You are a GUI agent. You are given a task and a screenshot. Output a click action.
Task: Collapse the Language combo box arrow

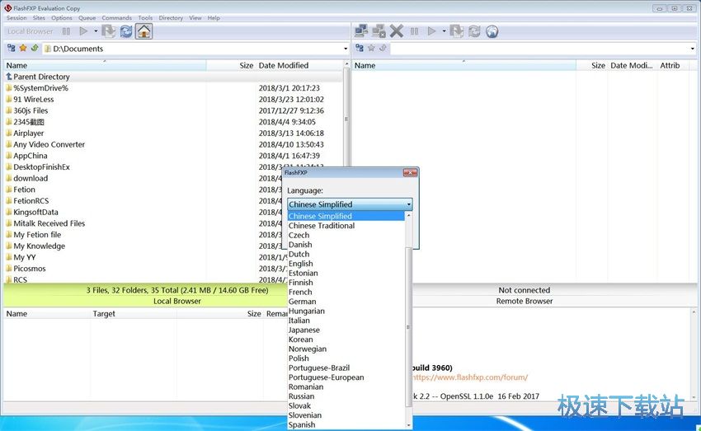tap(408, 204)
